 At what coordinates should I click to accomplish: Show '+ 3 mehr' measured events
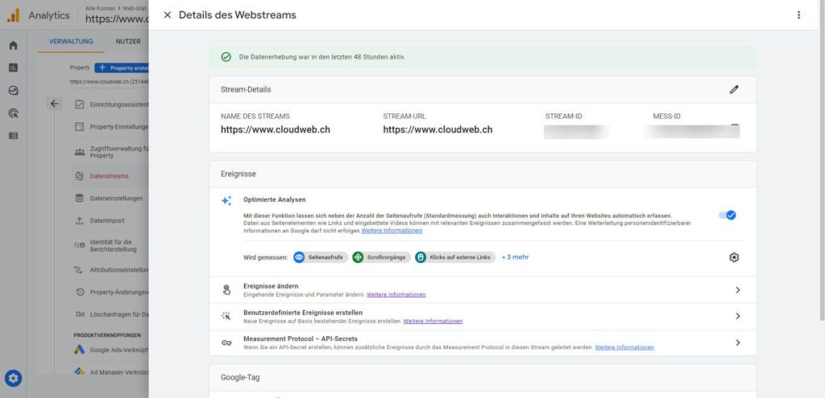(515, 257)
